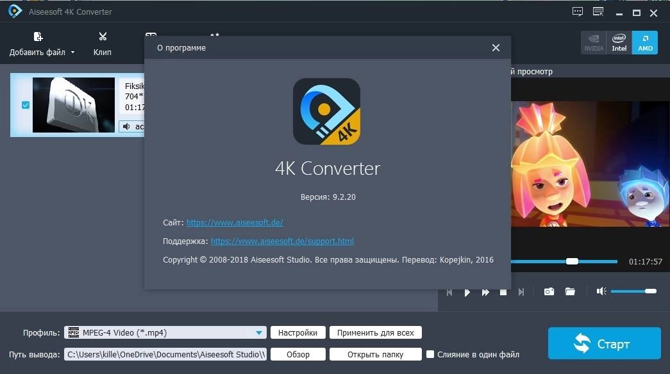Play the preview video

[467, 292]
